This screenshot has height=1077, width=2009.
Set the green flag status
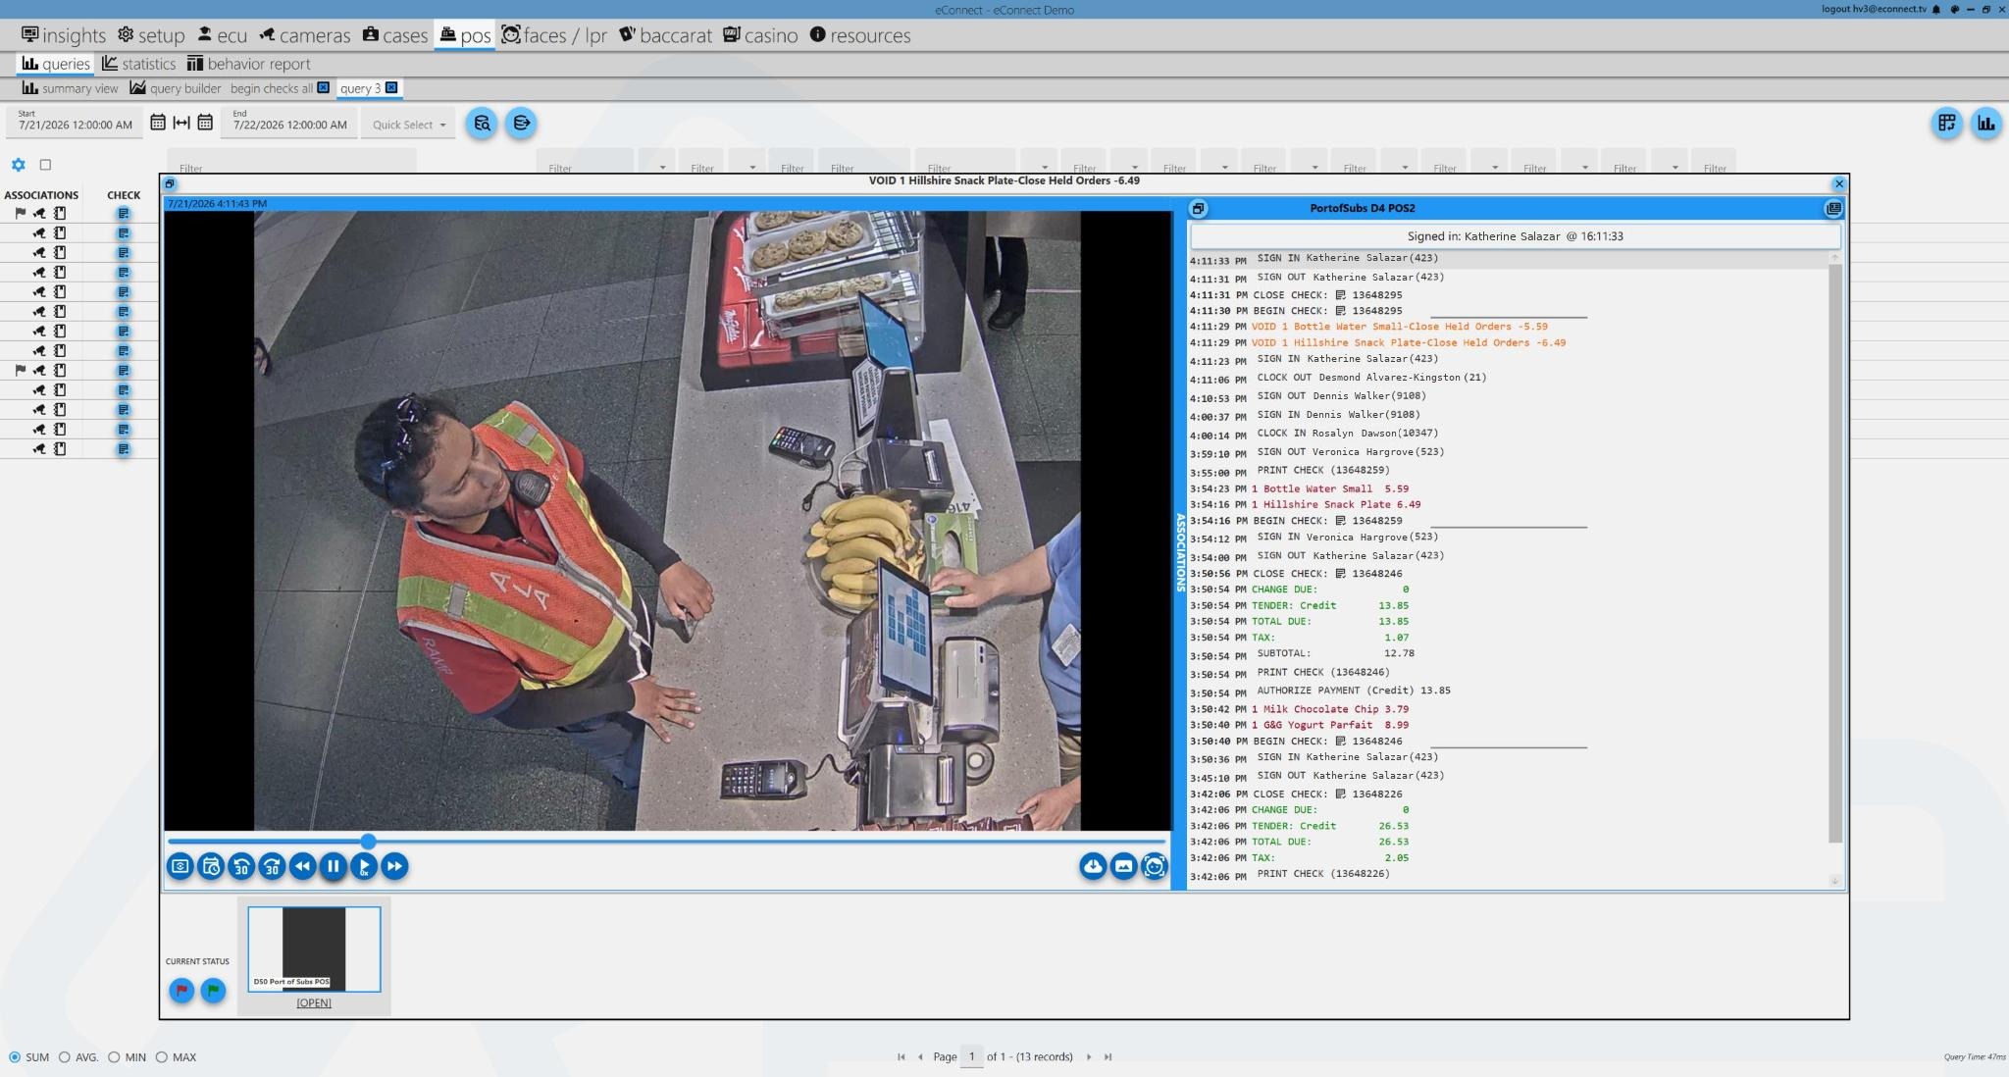pos(213,991)
